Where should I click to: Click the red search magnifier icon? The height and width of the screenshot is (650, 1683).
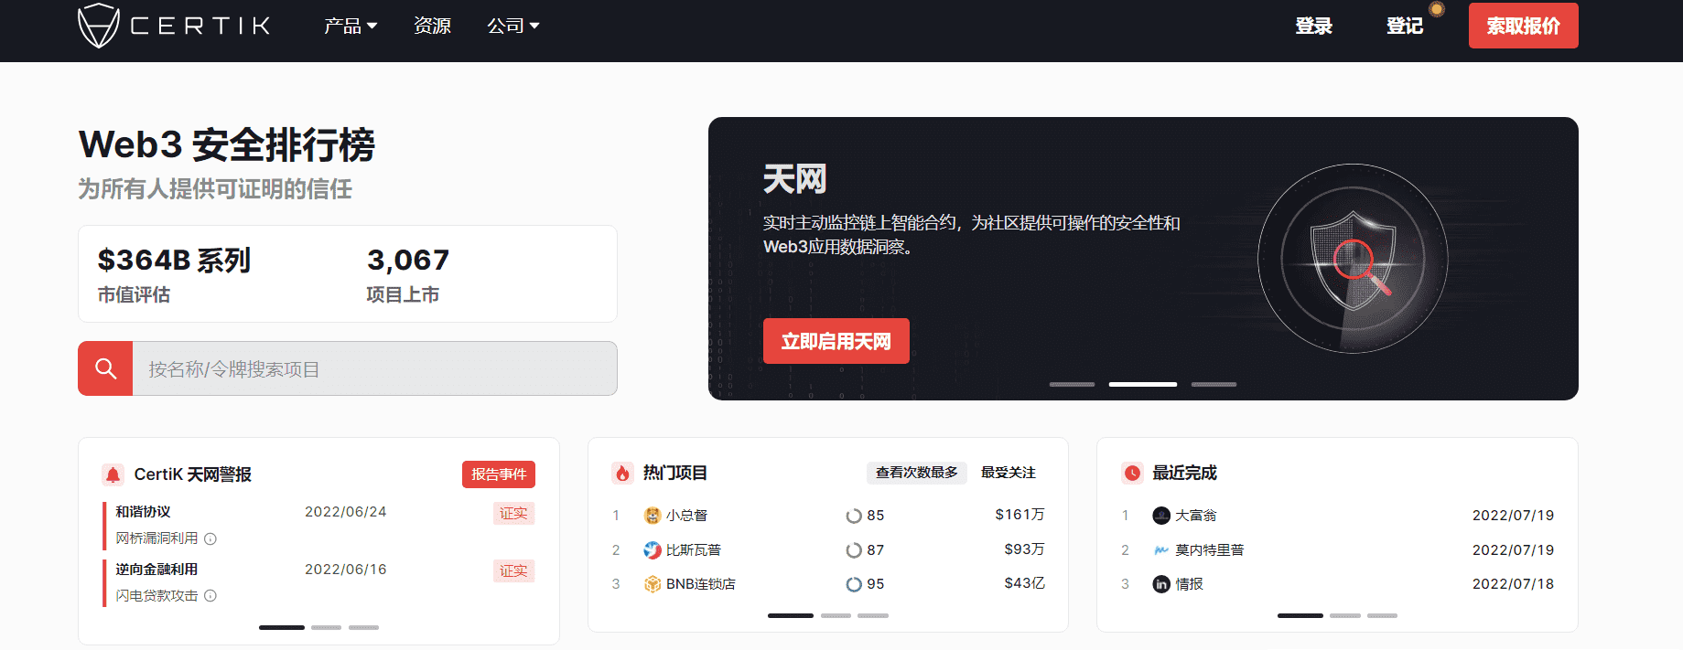point(105,368)
